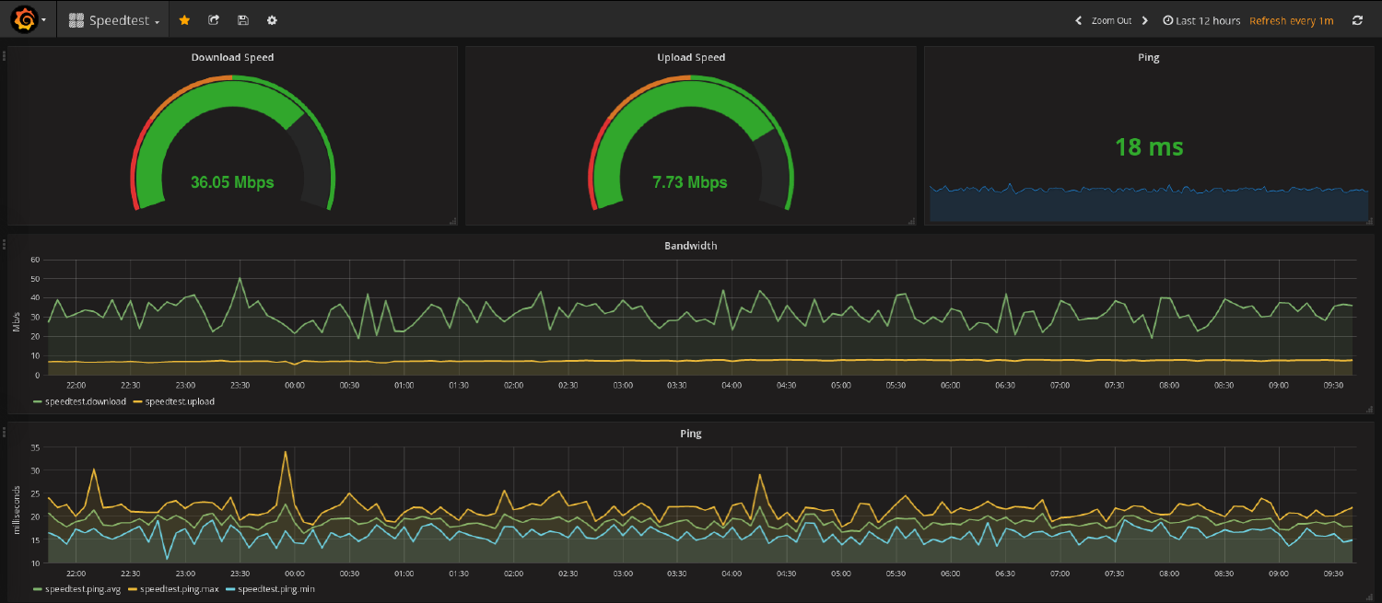Viewport: 1382px width, 603px height.
Task: Open the Grafana logo main menu
Action: [x=28, y=19]
